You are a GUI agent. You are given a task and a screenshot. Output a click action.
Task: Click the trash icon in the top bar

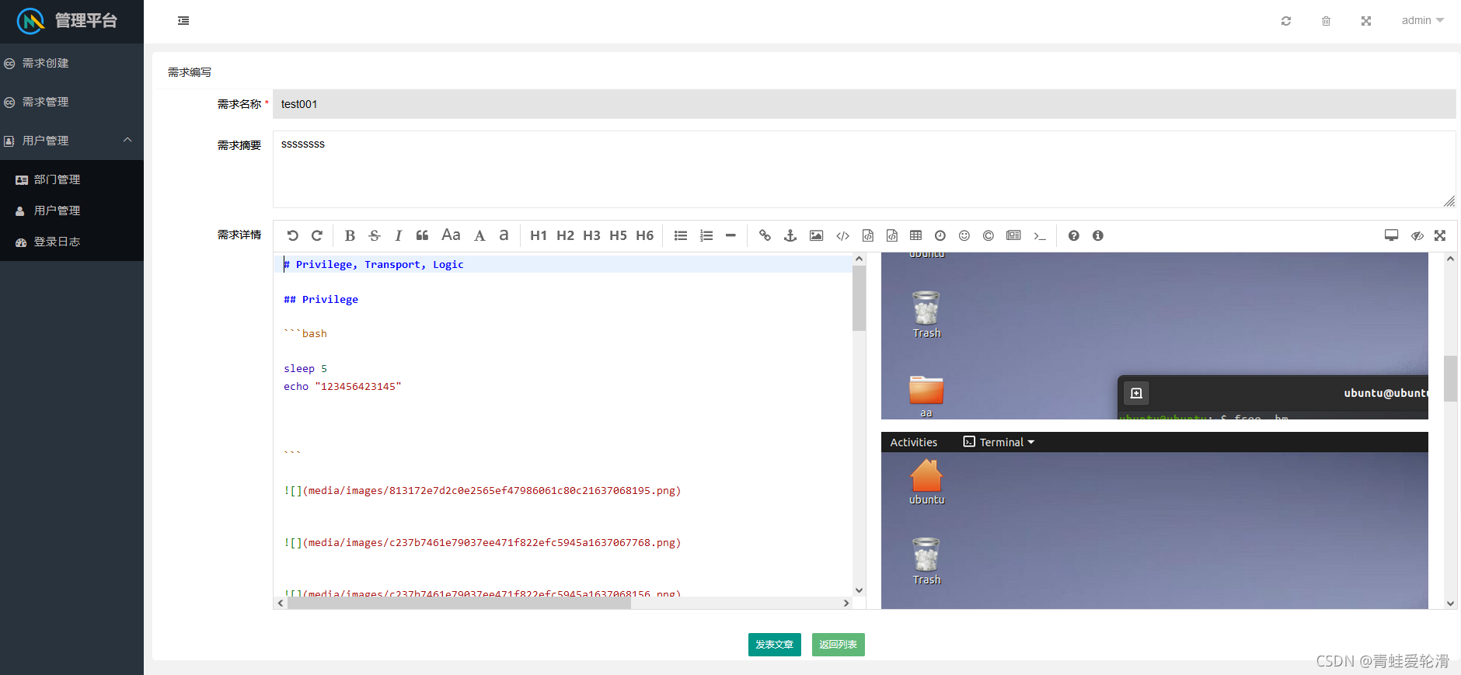point(1326,21)
